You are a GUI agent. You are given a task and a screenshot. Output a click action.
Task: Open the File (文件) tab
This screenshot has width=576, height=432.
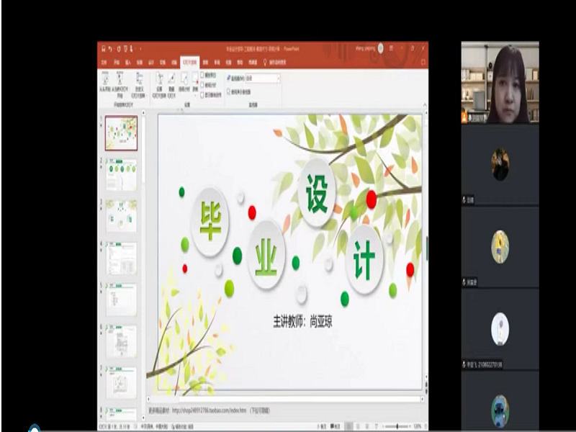[104, 63]
